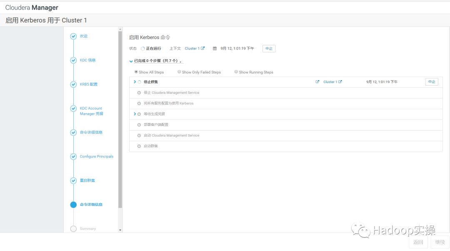Click the checkmark icon beside KDC 信息 step

pyautogui.click(x=73, y=60)
